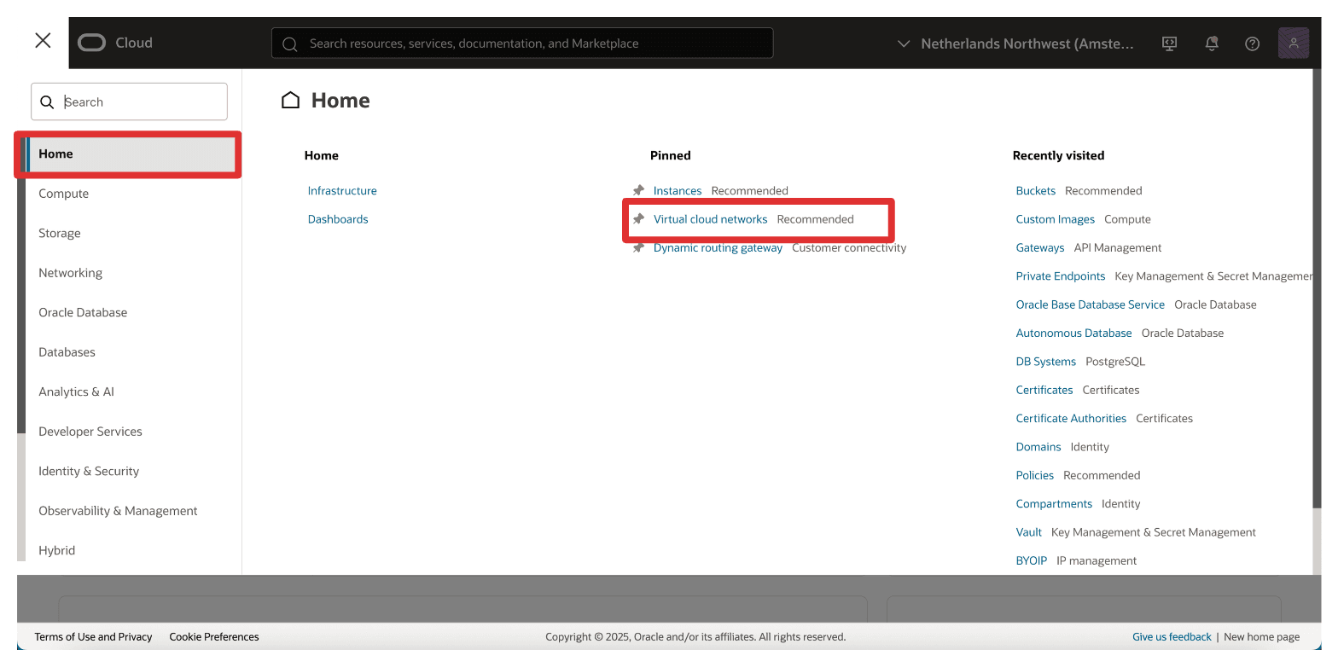Click New home page in the footer
The width and height of the screenshot is (1338, 667).
(x=1261, y=636)
